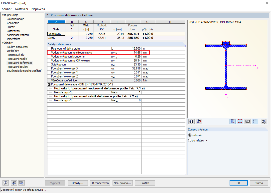This screenshot has height=193, width=271.
Task: Cancel with the Storno button
Action: pos(259,183)
